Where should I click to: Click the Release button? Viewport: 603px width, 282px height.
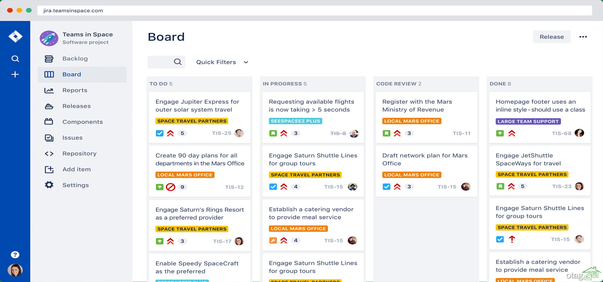[x=552, y=37]
